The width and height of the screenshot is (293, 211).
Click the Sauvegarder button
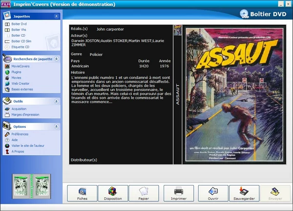click(244, 193)
